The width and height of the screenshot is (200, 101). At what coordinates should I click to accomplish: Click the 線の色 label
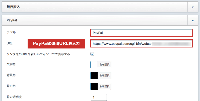point(11,86)
